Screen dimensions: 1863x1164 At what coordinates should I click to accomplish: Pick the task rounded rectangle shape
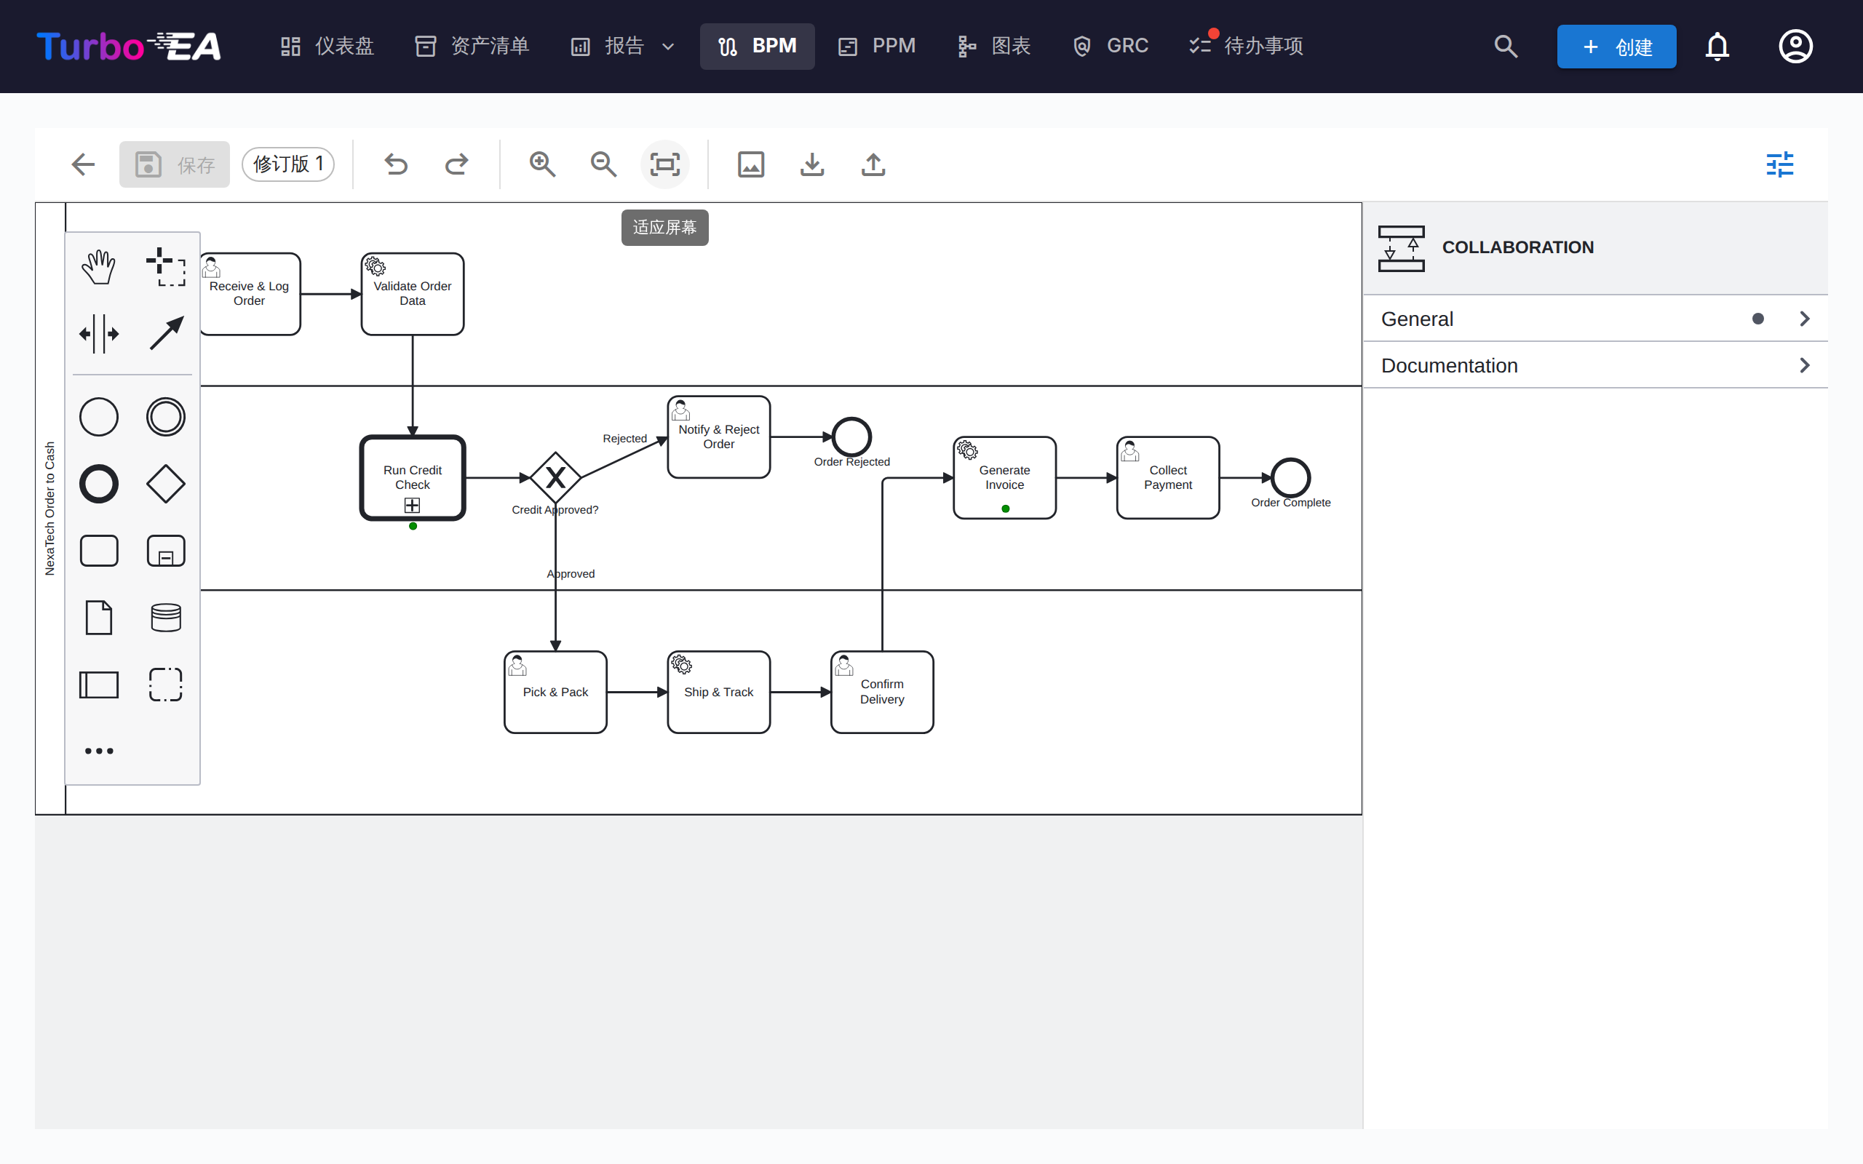point(98,551)
